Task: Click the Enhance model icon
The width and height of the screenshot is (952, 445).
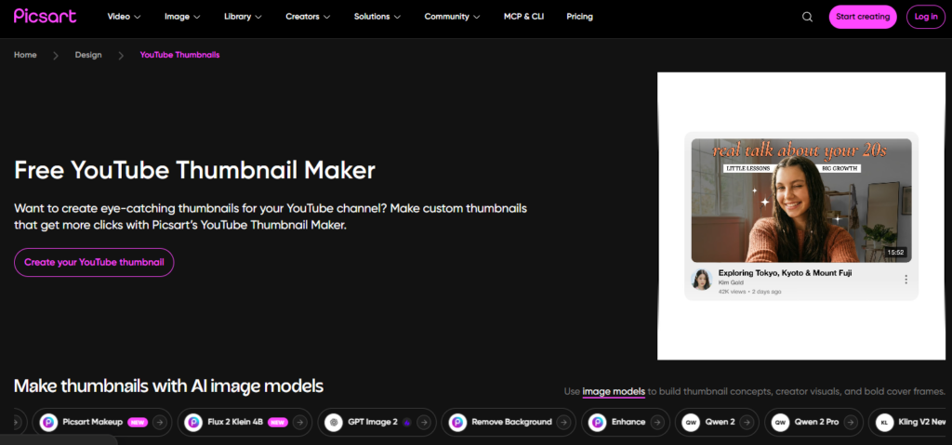Action: pyautogui.click(x=598, y=422)
